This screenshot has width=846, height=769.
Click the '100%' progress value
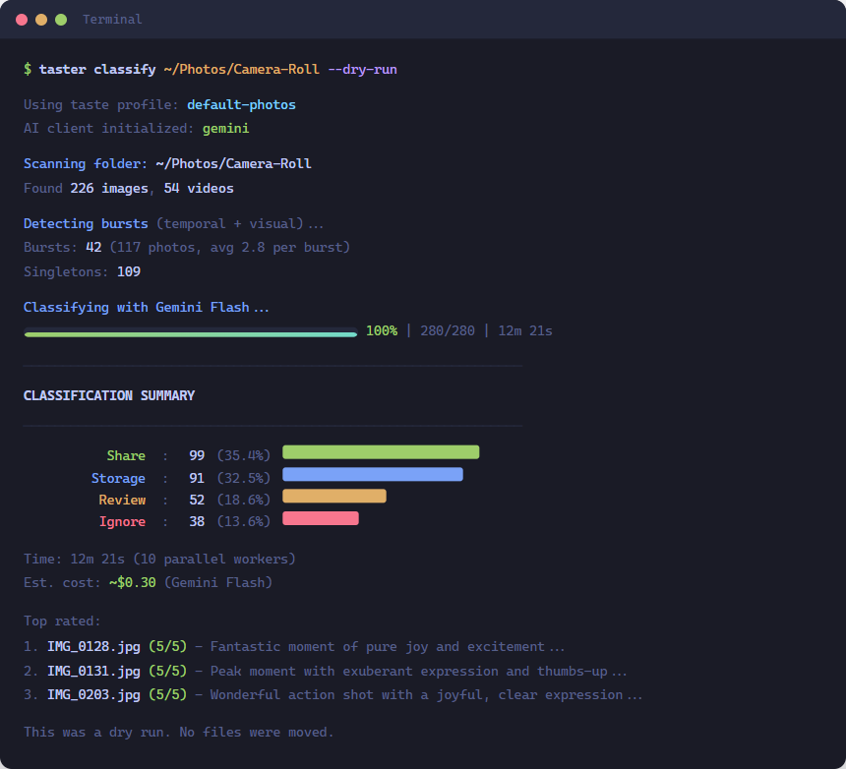click(x=382, y=331)
